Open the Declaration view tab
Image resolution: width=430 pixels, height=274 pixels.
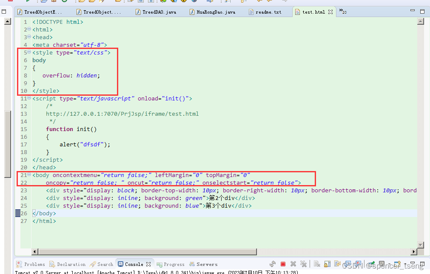[x=68, y=264]
